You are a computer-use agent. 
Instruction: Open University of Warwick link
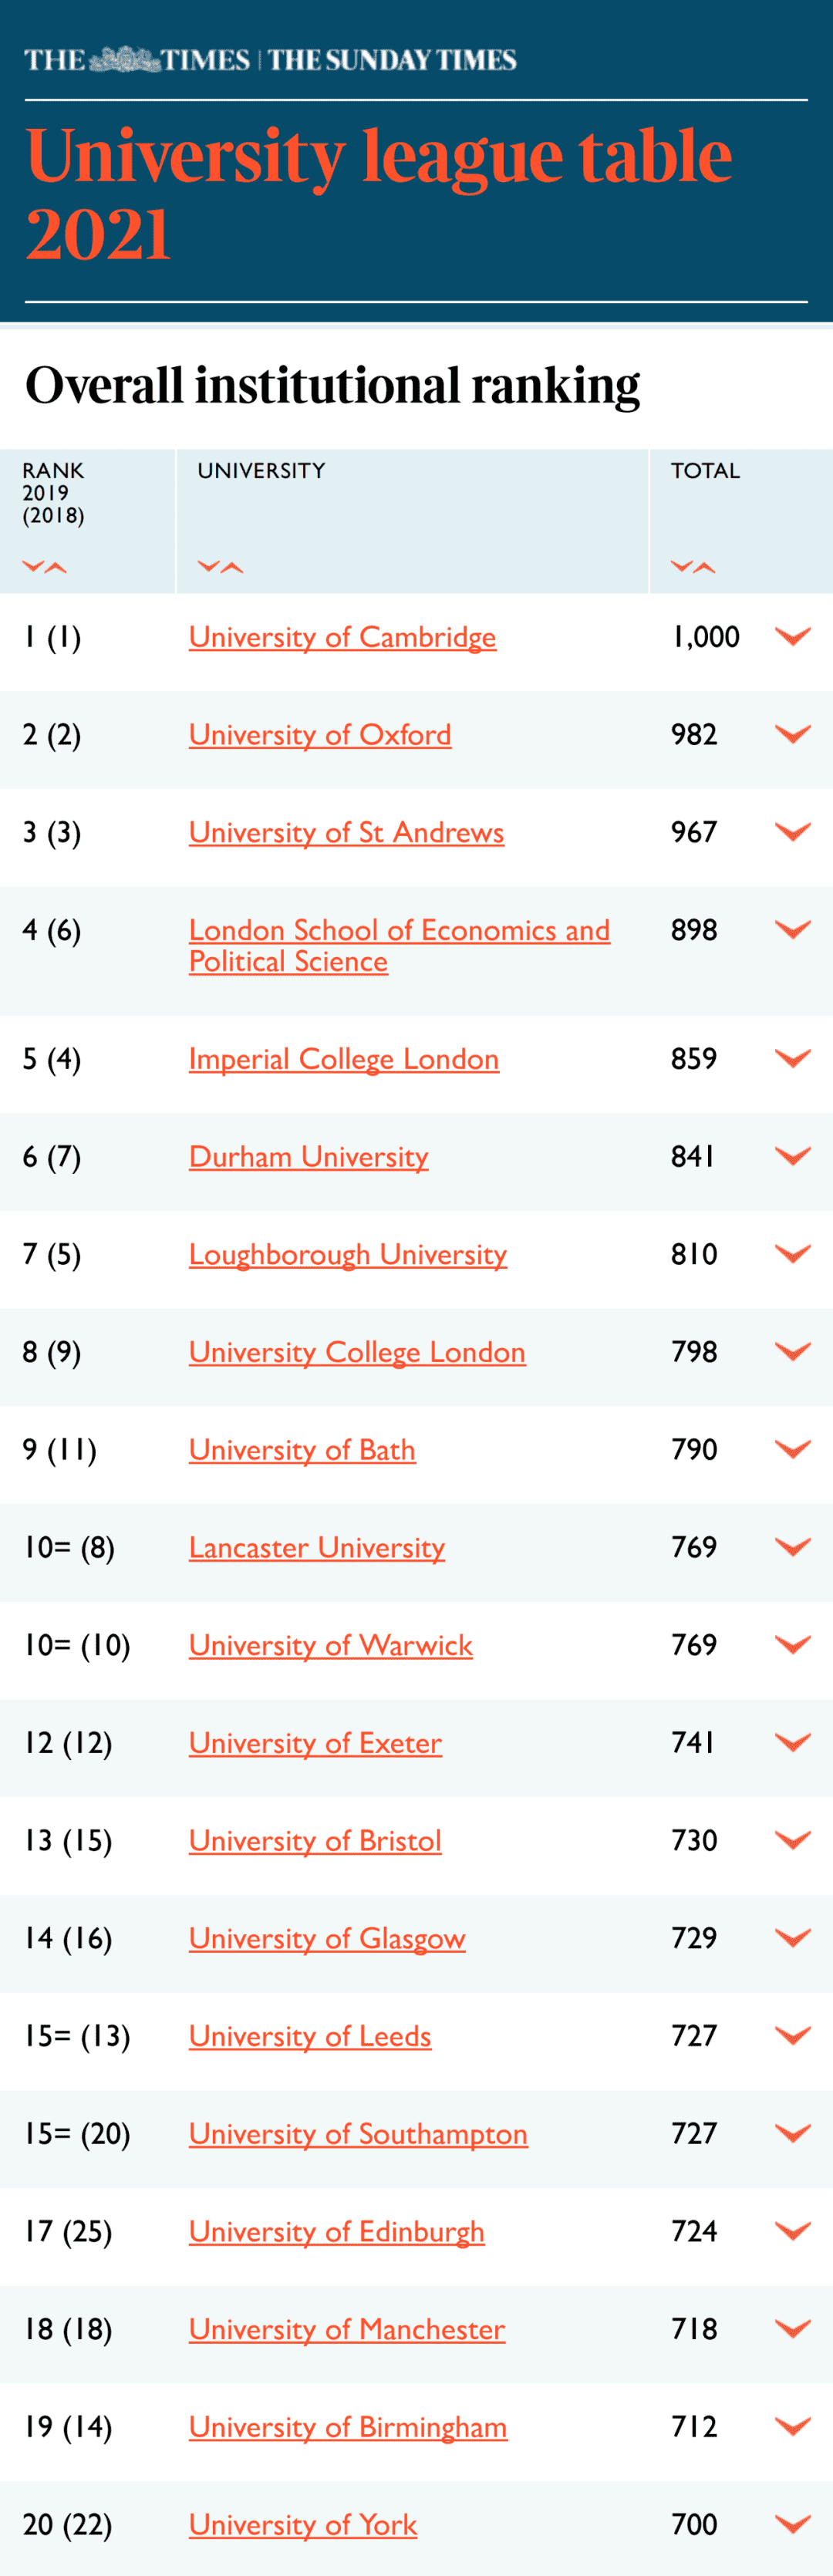pyautogui.click(x=331, y=1645)
